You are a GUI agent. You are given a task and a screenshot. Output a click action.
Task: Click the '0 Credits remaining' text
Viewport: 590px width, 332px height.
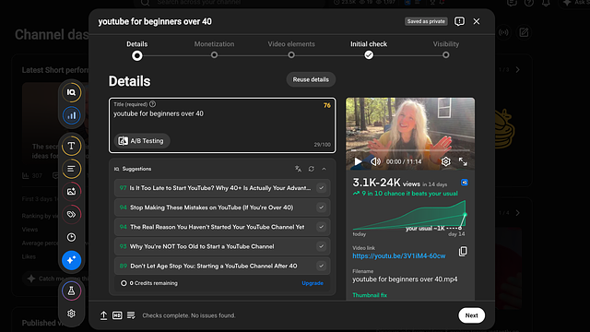(x=154, y=283)
